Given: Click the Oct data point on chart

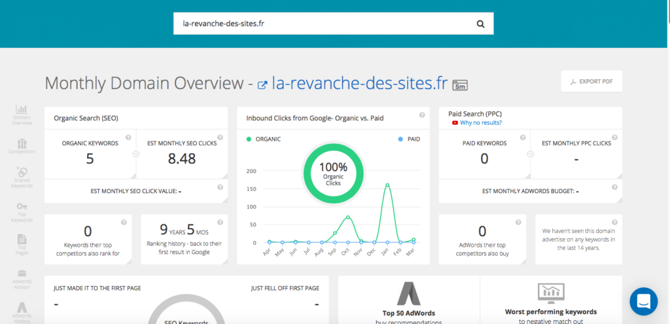Looking at the screenshot, I should tap(348, 217).
